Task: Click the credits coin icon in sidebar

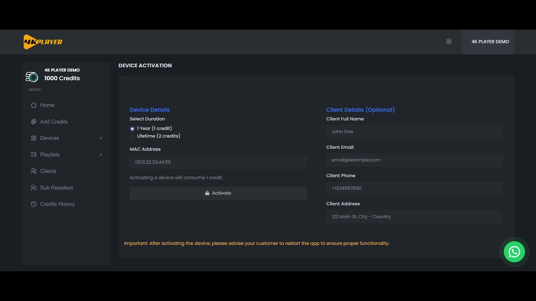Action: pos(32,77)
